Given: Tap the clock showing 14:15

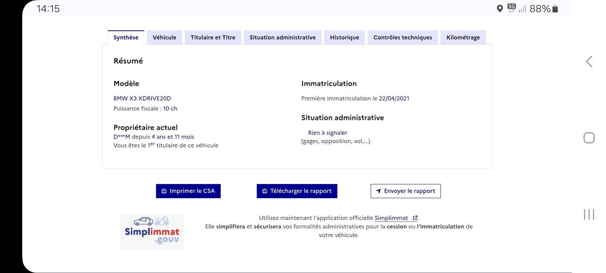Looking at the screenshot, I should click(x=48, y=9).
